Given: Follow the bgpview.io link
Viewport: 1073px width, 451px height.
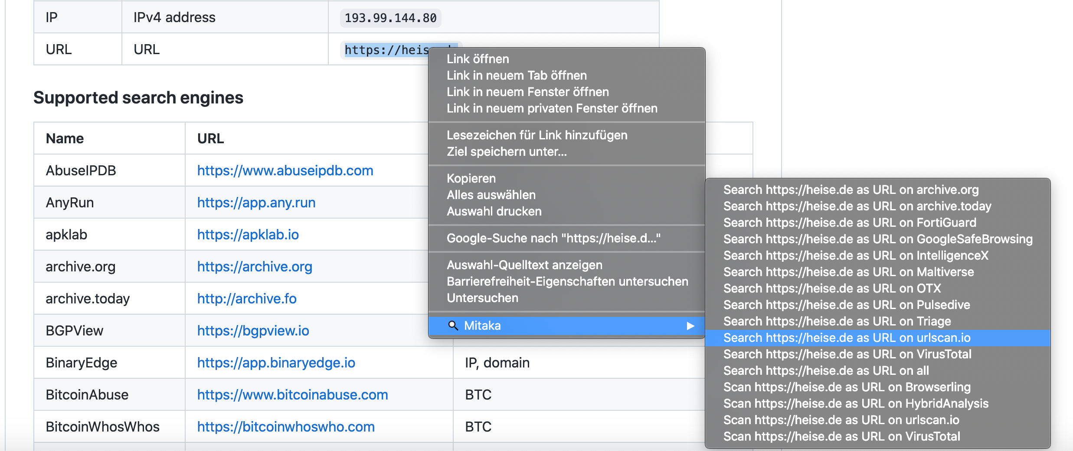Looking at the screenshot, I should (x=253, y=331).
